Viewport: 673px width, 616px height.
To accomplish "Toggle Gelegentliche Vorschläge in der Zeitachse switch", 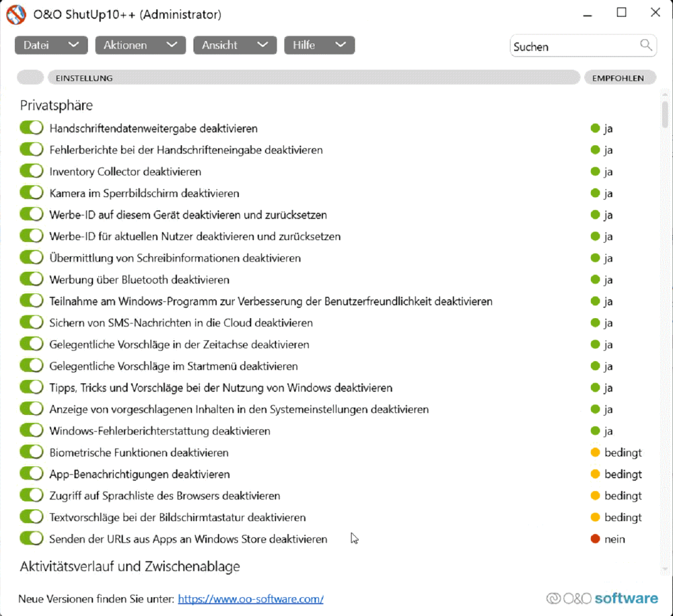I will [32, 344].
